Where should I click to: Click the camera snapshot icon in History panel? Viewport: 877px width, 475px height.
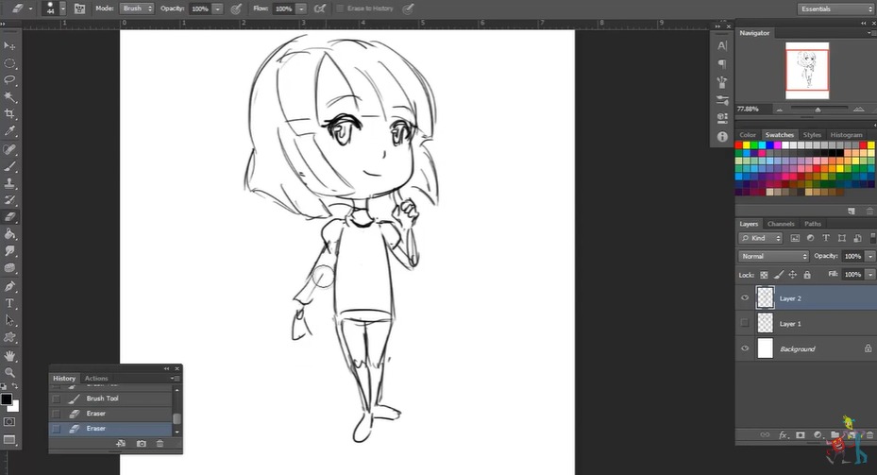tap(142, 443)
